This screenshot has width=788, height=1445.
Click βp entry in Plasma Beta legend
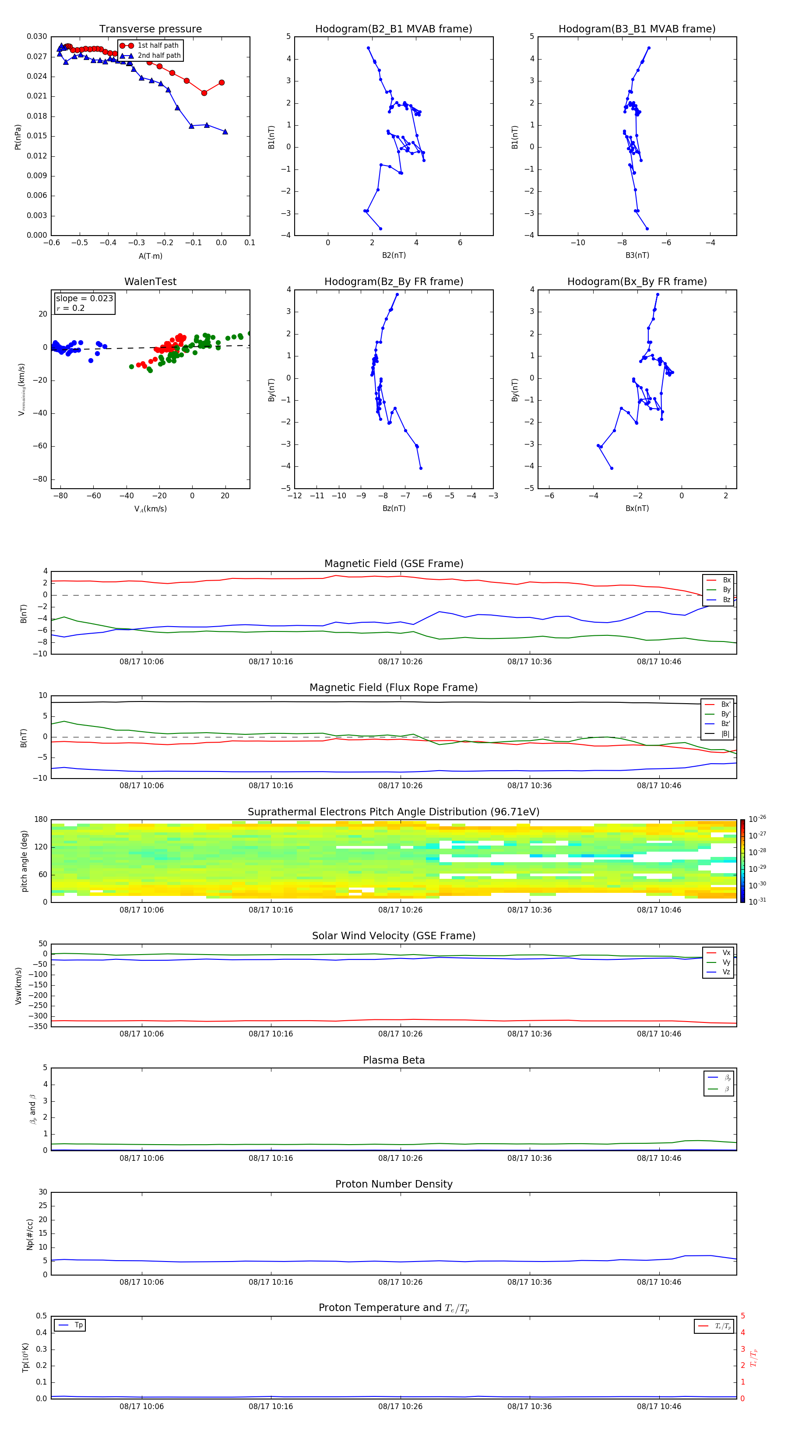(x=719, y=1078)
